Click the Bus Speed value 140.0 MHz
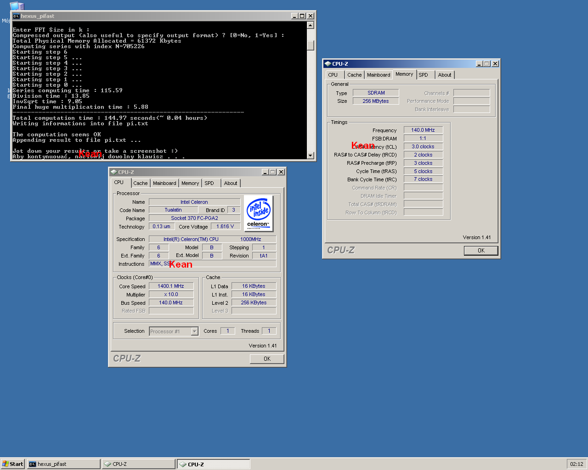The width and height of the screenshot is (588, 470). (x=171, y=302)
